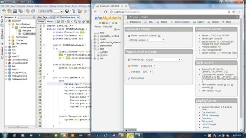Open NetBeans File menu
This screenshot has height=138, width=246.
click(x=2, y=6)
